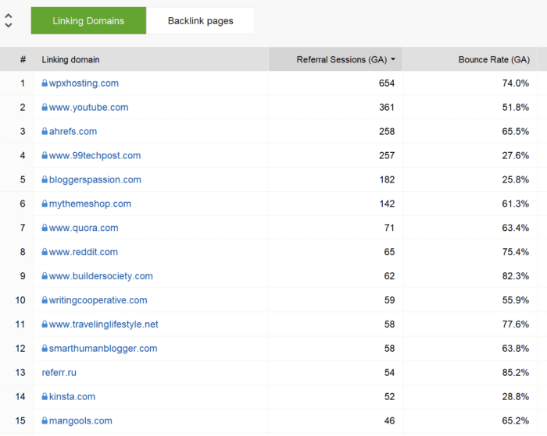Viewport: 547px width, 436px height.
Task: Open mythemeshop.com link
Action: pyautogui.click(x=90, y=204)
